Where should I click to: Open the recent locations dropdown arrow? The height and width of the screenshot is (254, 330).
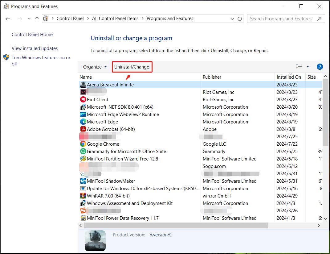click(29, 19)
